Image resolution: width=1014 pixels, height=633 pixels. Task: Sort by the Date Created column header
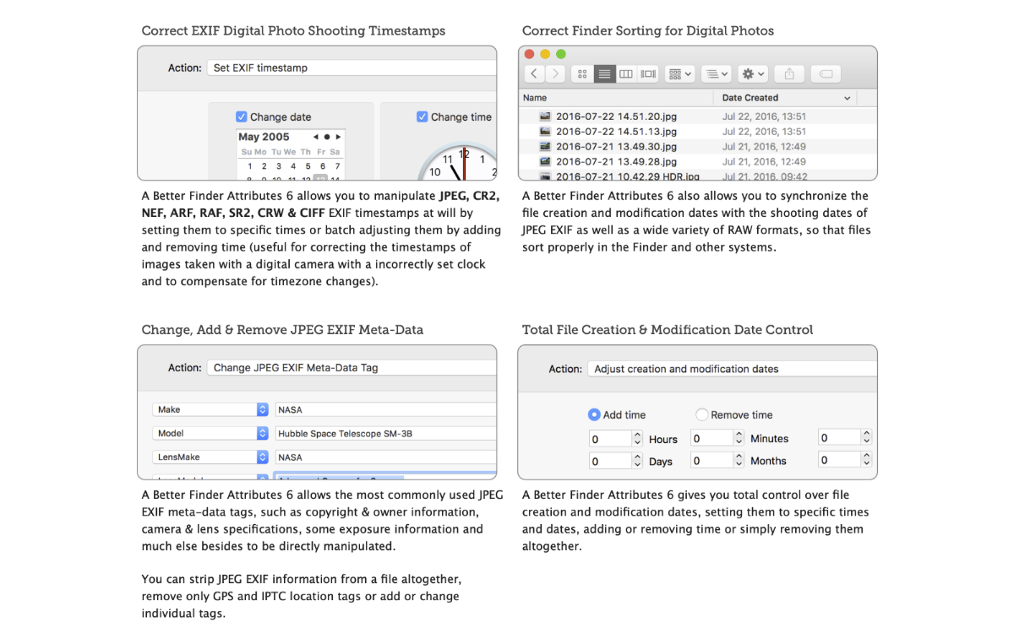750,98
